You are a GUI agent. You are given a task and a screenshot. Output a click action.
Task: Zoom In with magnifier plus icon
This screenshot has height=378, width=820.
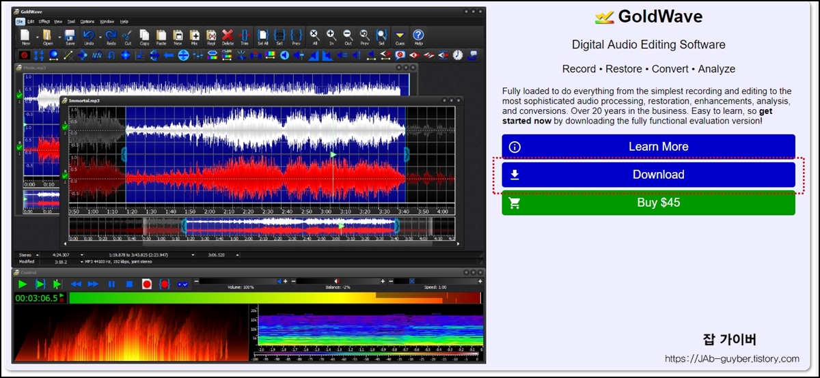click(x=331, y=35)
